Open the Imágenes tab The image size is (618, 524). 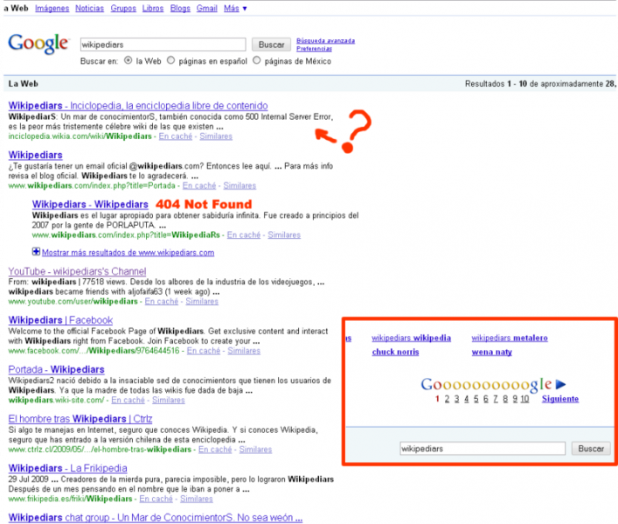pyautogui.click(x=52, y=8)
